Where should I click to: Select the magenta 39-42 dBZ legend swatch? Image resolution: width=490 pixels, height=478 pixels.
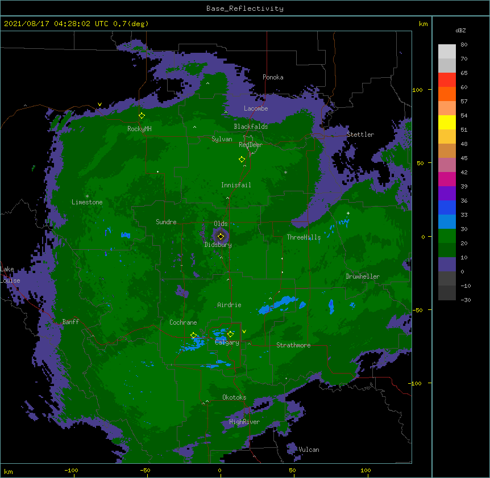(x=447, y=179)
